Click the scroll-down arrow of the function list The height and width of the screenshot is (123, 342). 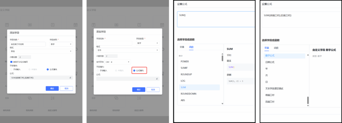click(222, 104)
